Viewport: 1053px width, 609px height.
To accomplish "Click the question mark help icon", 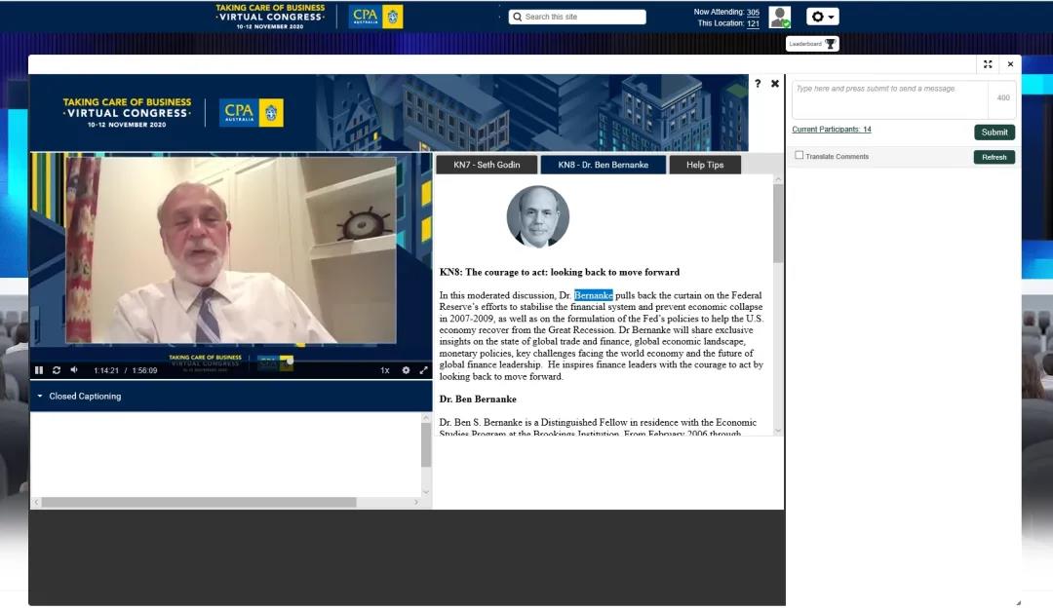I will click(758, 83).
